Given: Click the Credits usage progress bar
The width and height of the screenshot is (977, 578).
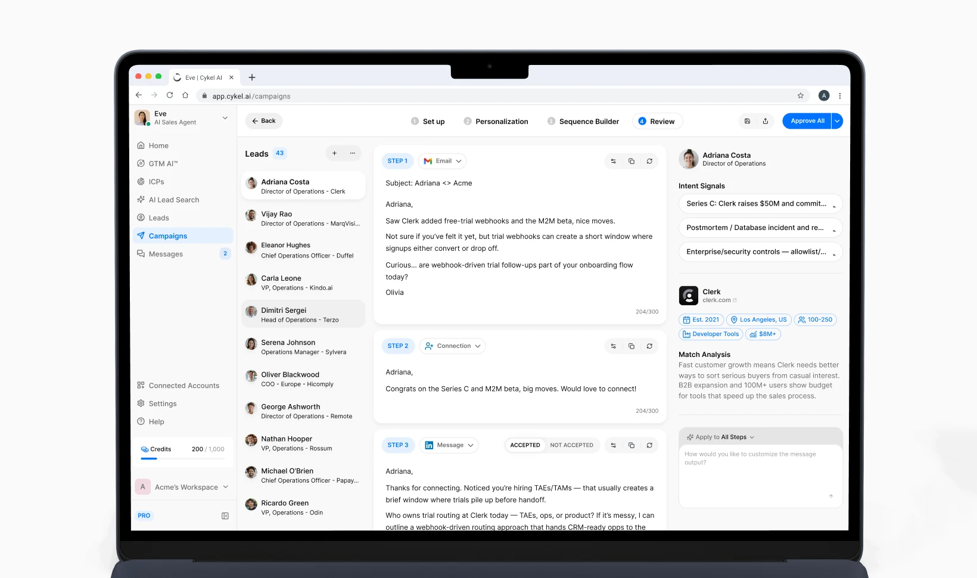Looking at the screenshot, I should (x=182, y=459).
